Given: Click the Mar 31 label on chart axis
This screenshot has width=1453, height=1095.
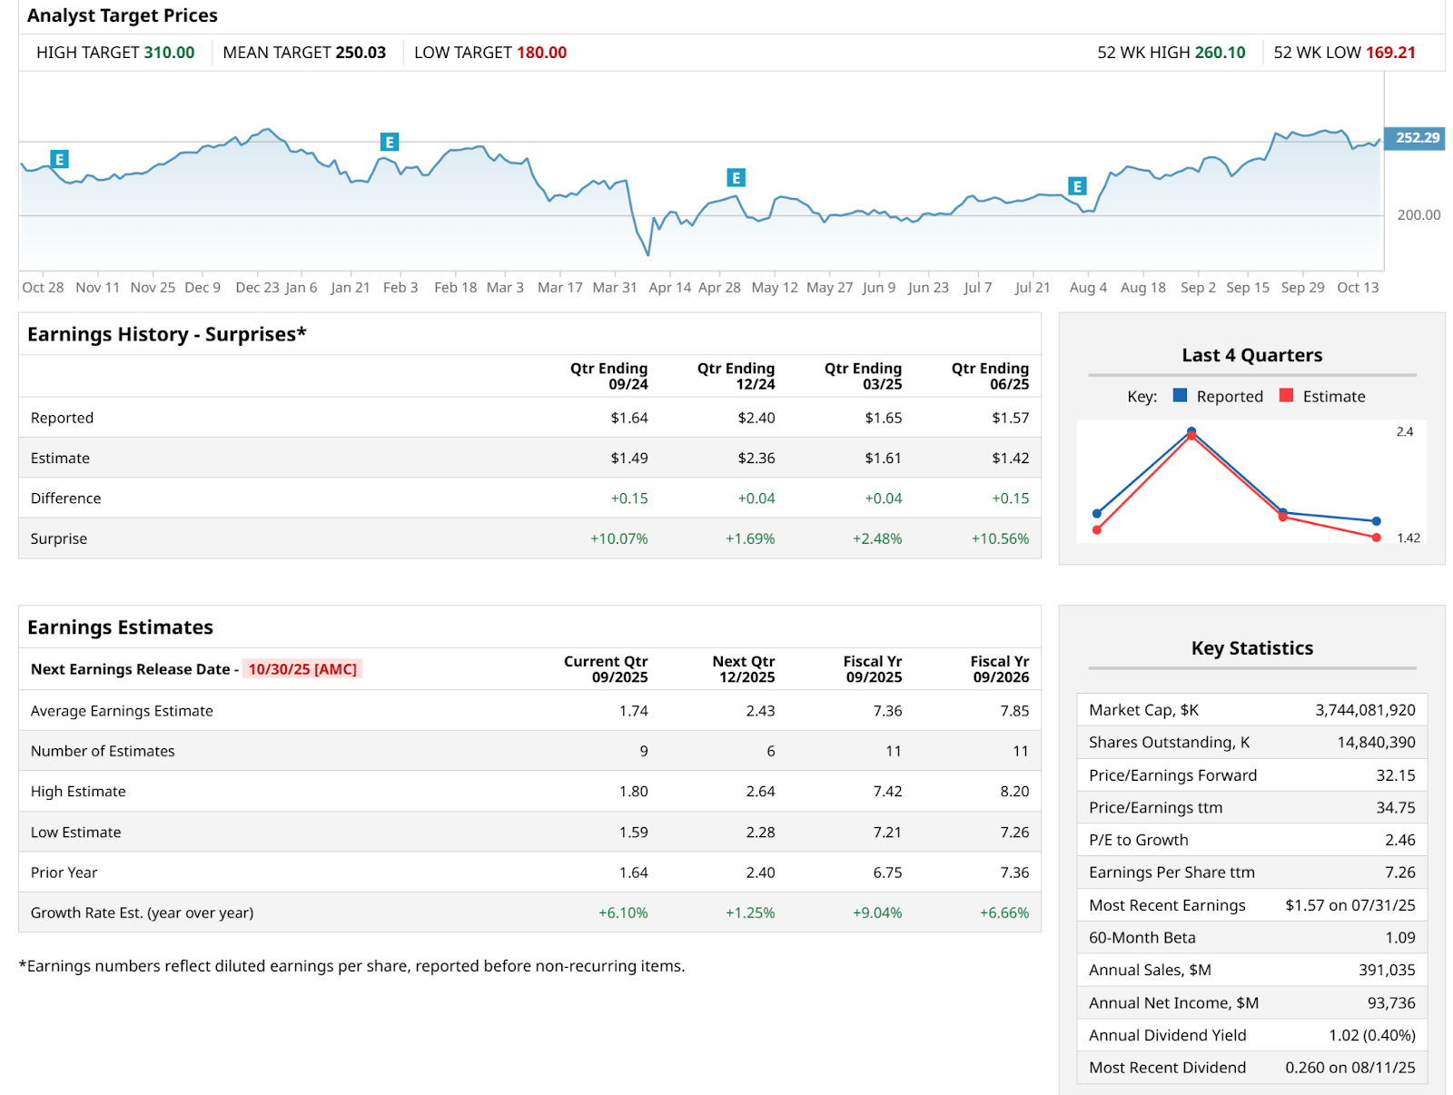Looking at the screenshot, I should pyautogui.click(x=615, y=288).
